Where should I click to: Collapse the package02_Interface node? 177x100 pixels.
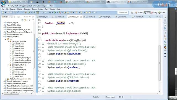[x=8, y=65]
